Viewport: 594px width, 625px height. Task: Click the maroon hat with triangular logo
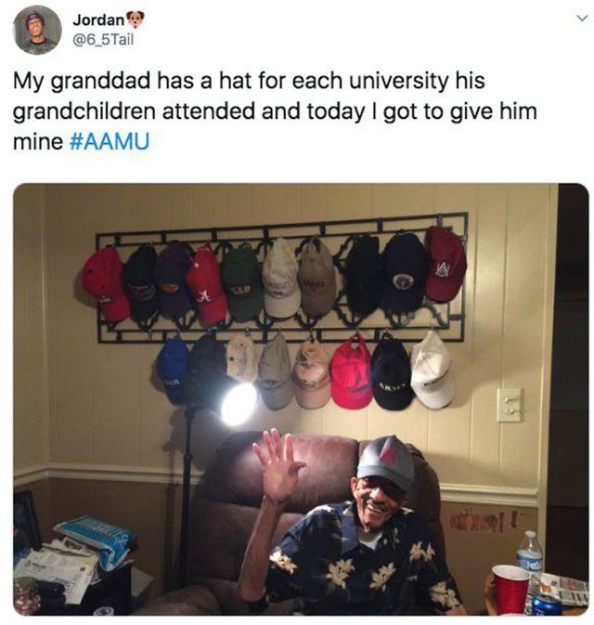tap(445, 264)
